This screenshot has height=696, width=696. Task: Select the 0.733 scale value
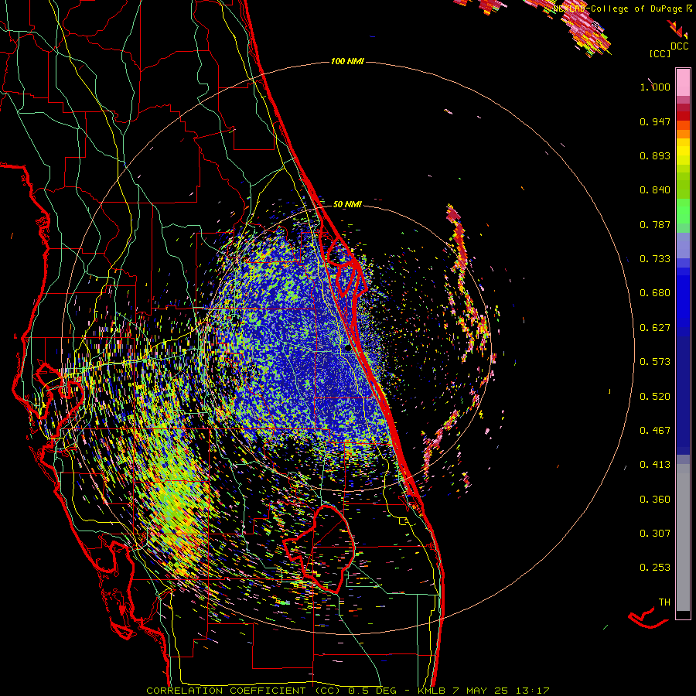[655, 259]
